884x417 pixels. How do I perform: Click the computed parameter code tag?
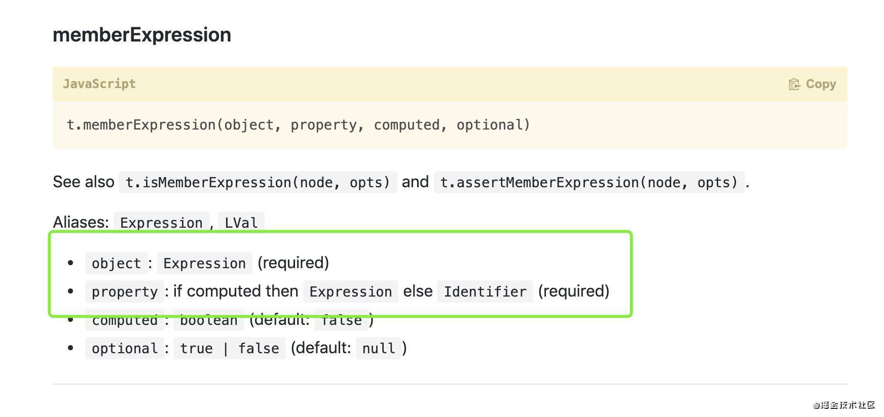tap(125, 320)
